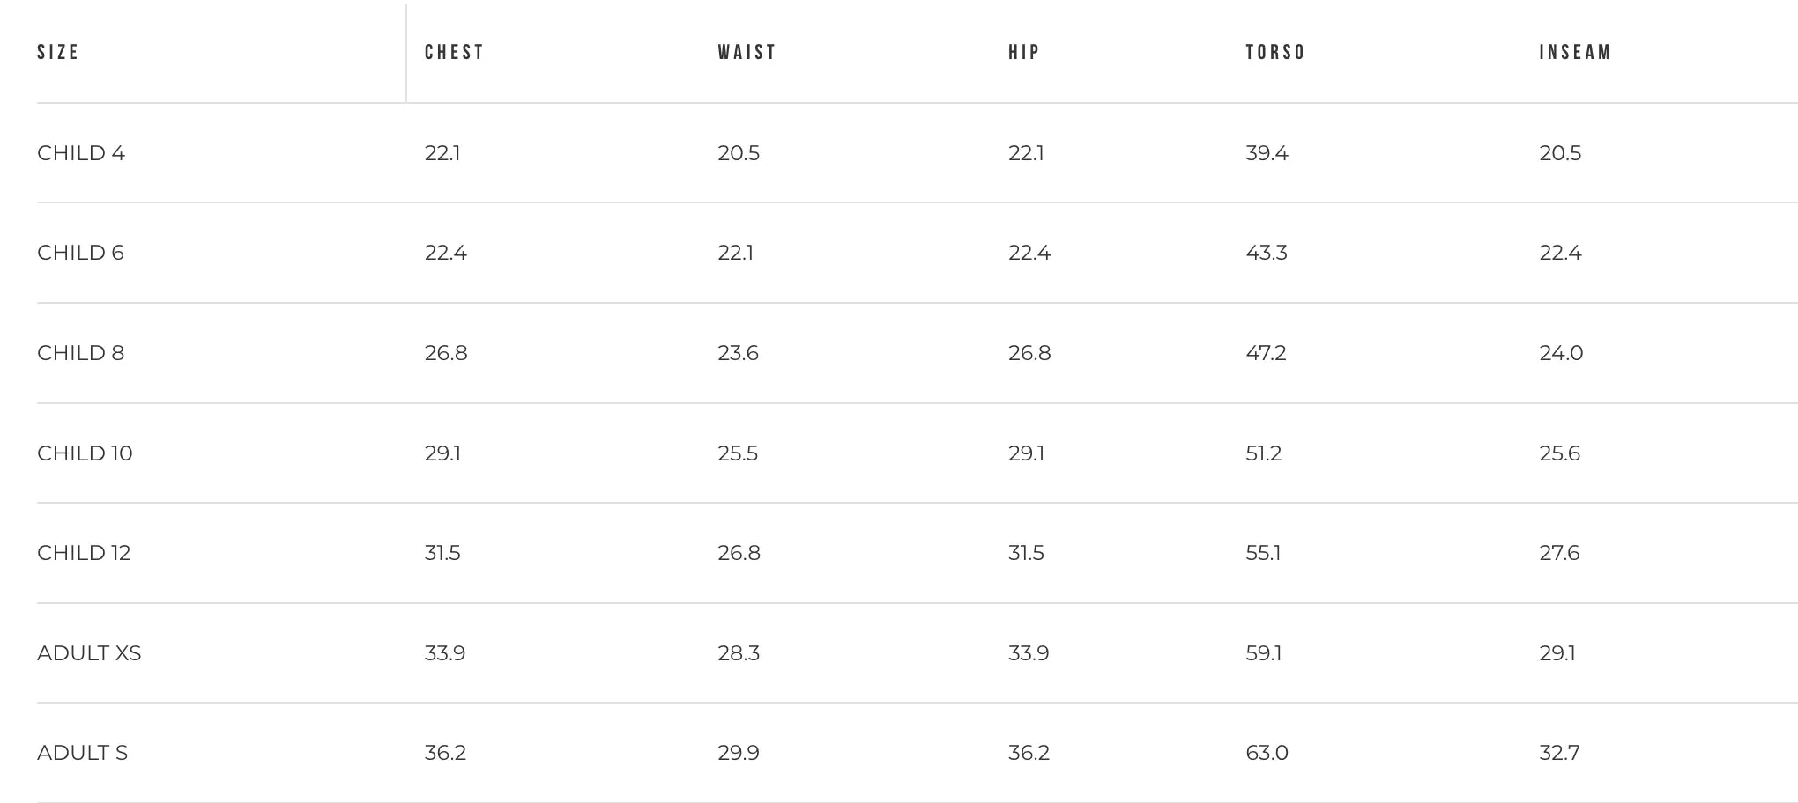Click the INSEAM column header
1798x803 pixels.
pos(1575,53)
